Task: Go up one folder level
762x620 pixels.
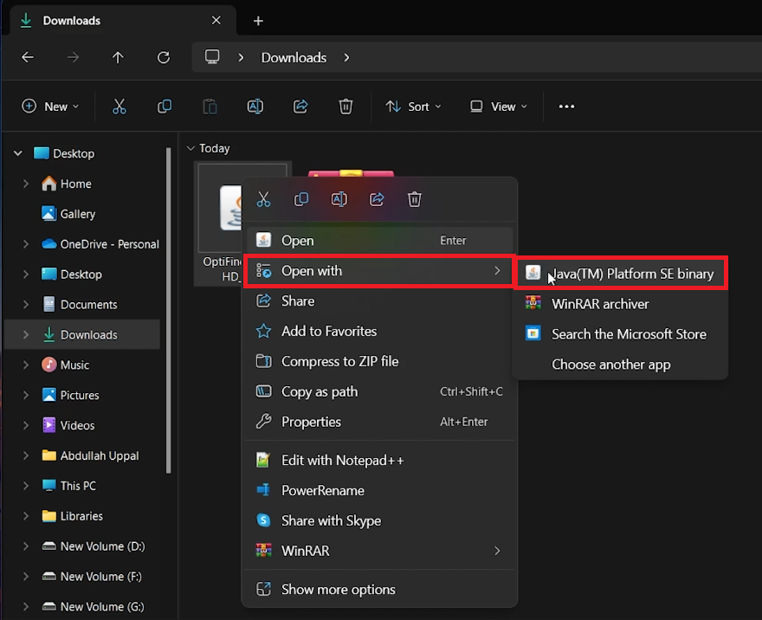Action: pos(118,57)
